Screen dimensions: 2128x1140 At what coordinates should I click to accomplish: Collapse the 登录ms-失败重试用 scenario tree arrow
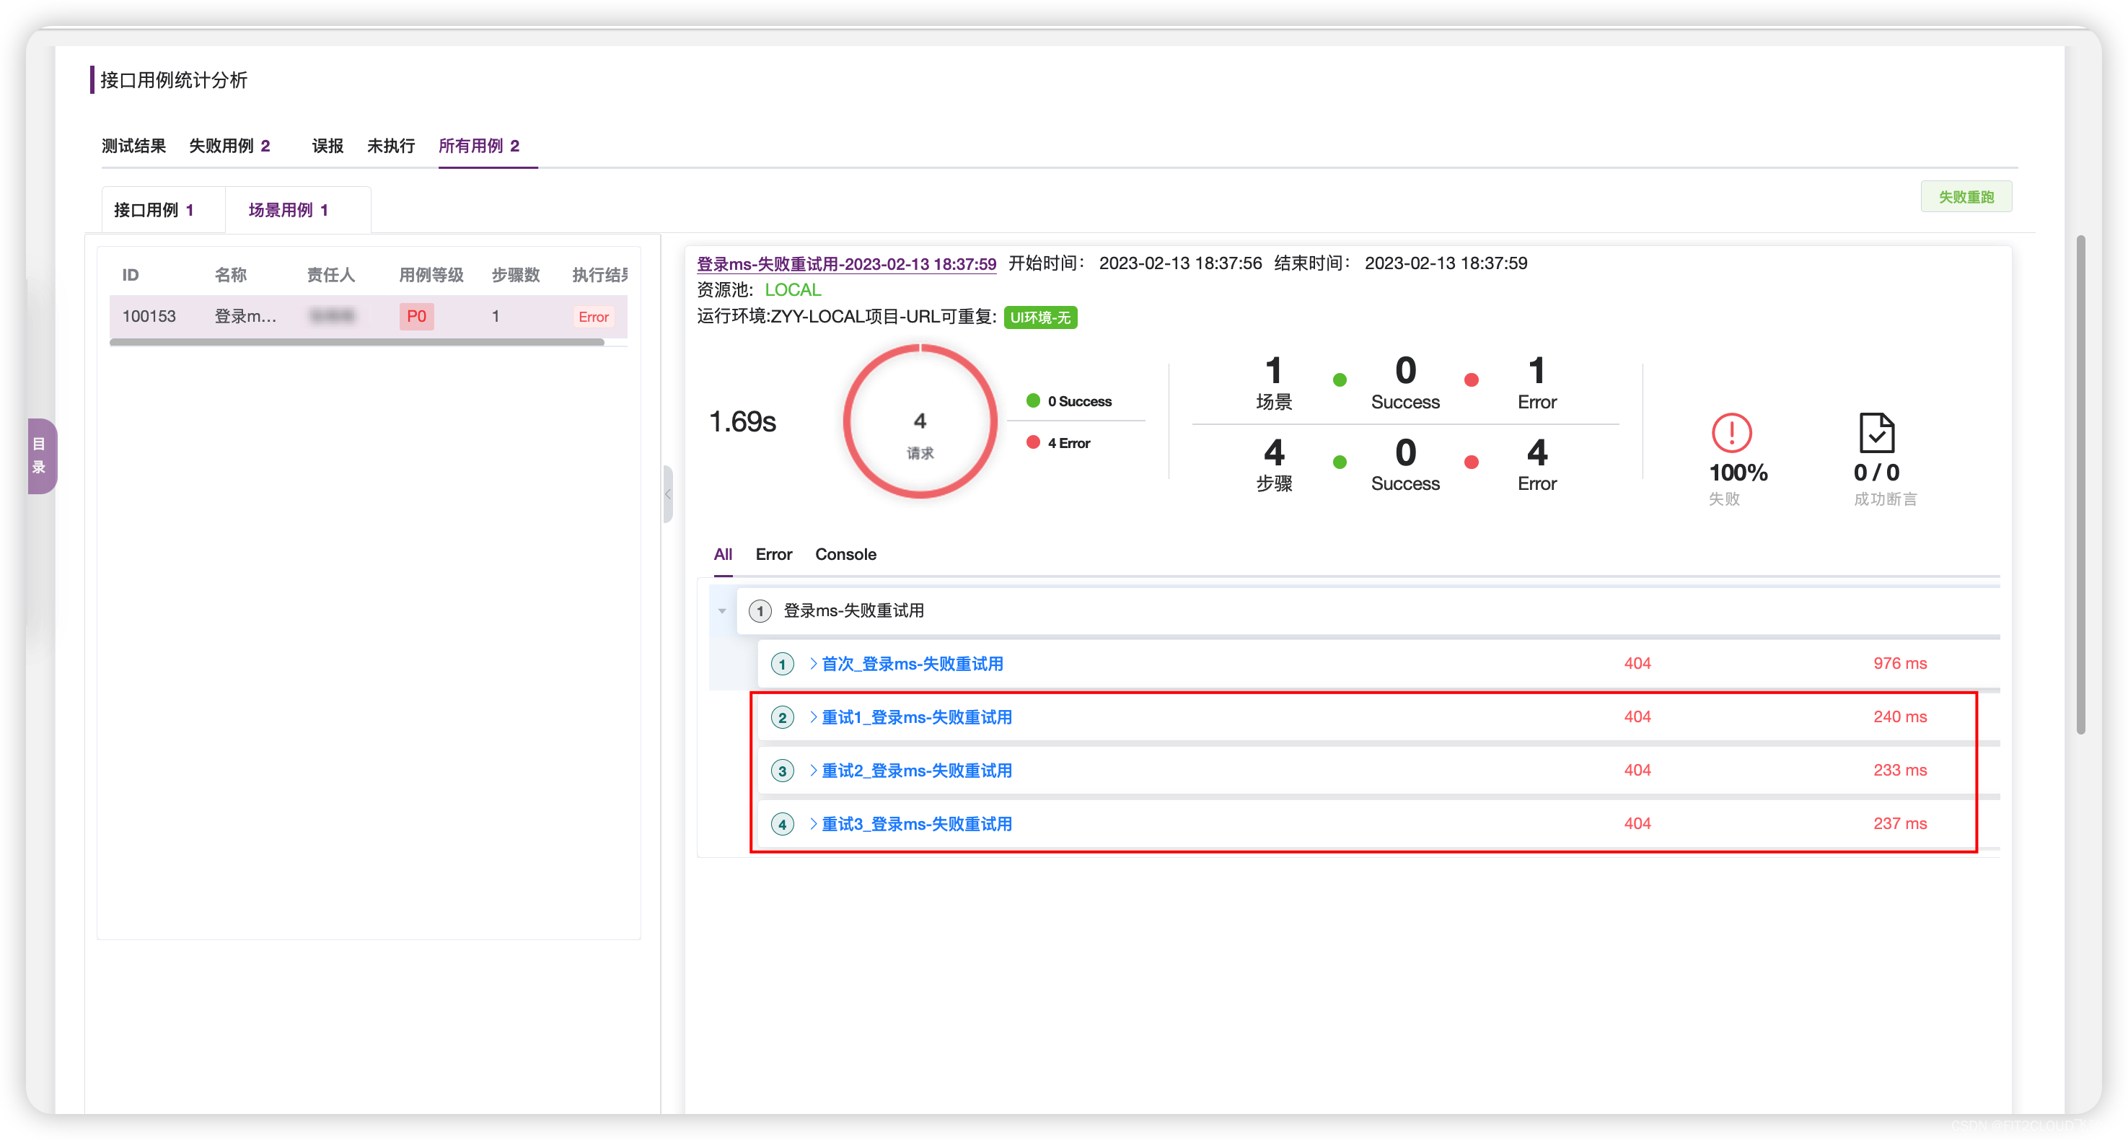(x=722, y=611)
